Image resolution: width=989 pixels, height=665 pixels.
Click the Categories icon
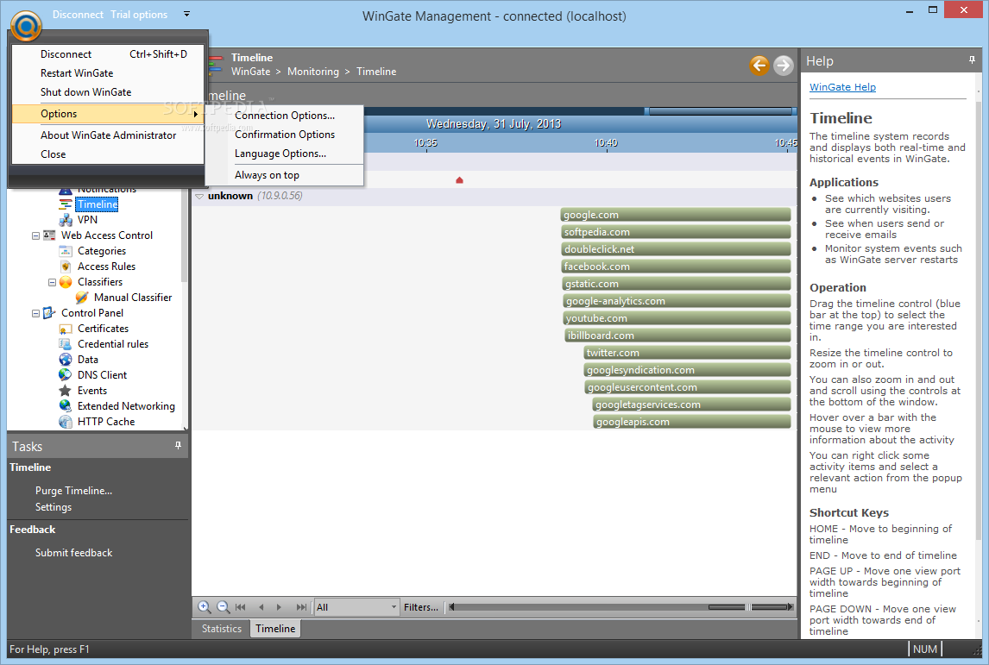point(66,251)
